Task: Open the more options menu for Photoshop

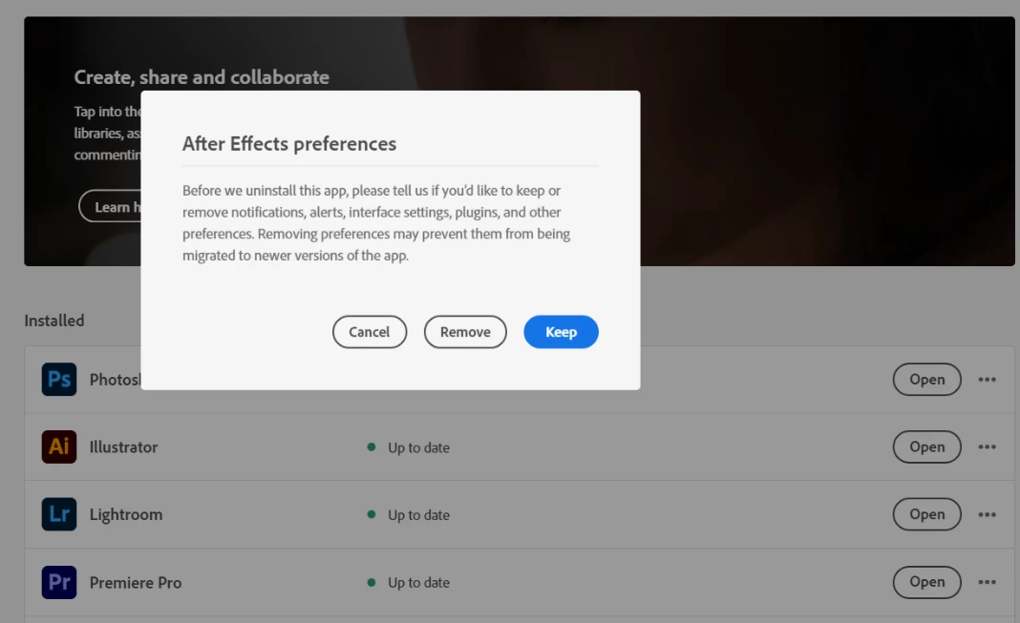Action: click(x=987, y=380)
